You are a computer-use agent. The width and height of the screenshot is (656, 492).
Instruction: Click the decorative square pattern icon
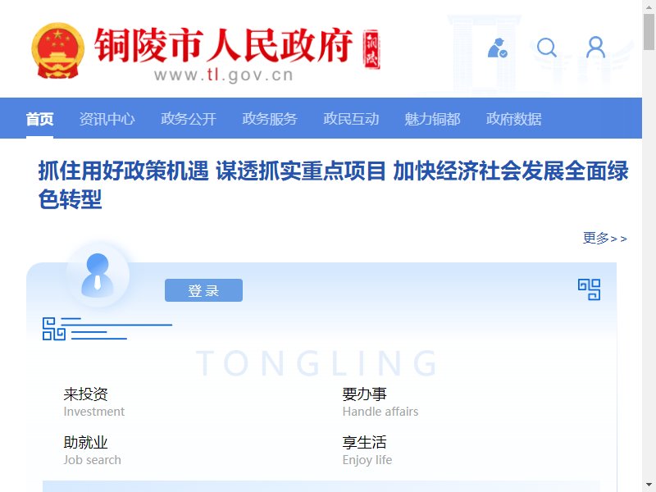[54, 329]
